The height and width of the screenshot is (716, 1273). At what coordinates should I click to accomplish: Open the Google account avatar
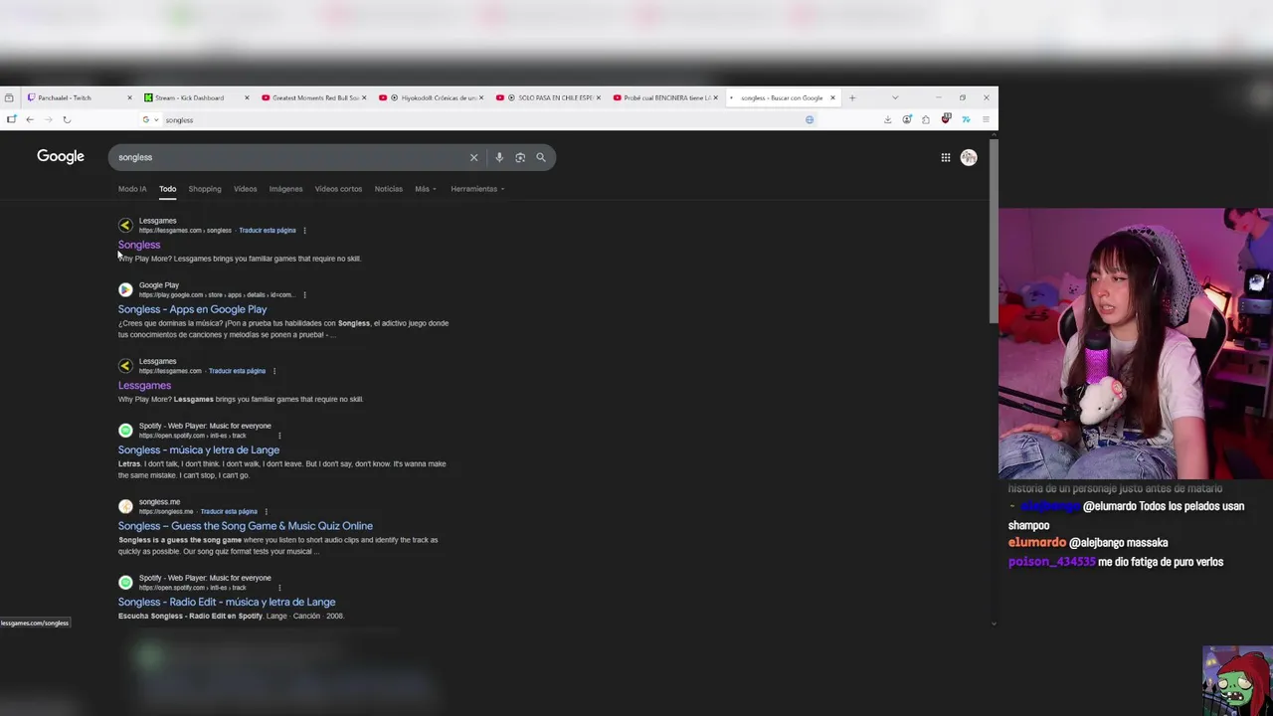[969, 157]
